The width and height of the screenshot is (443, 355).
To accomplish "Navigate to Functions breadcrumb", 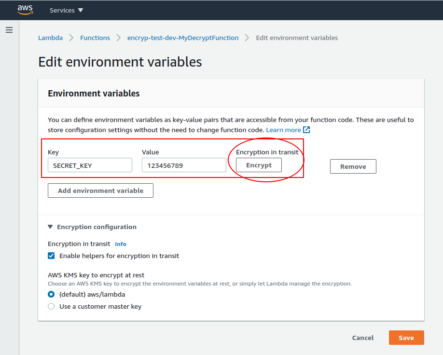I will tap(95, 38).
